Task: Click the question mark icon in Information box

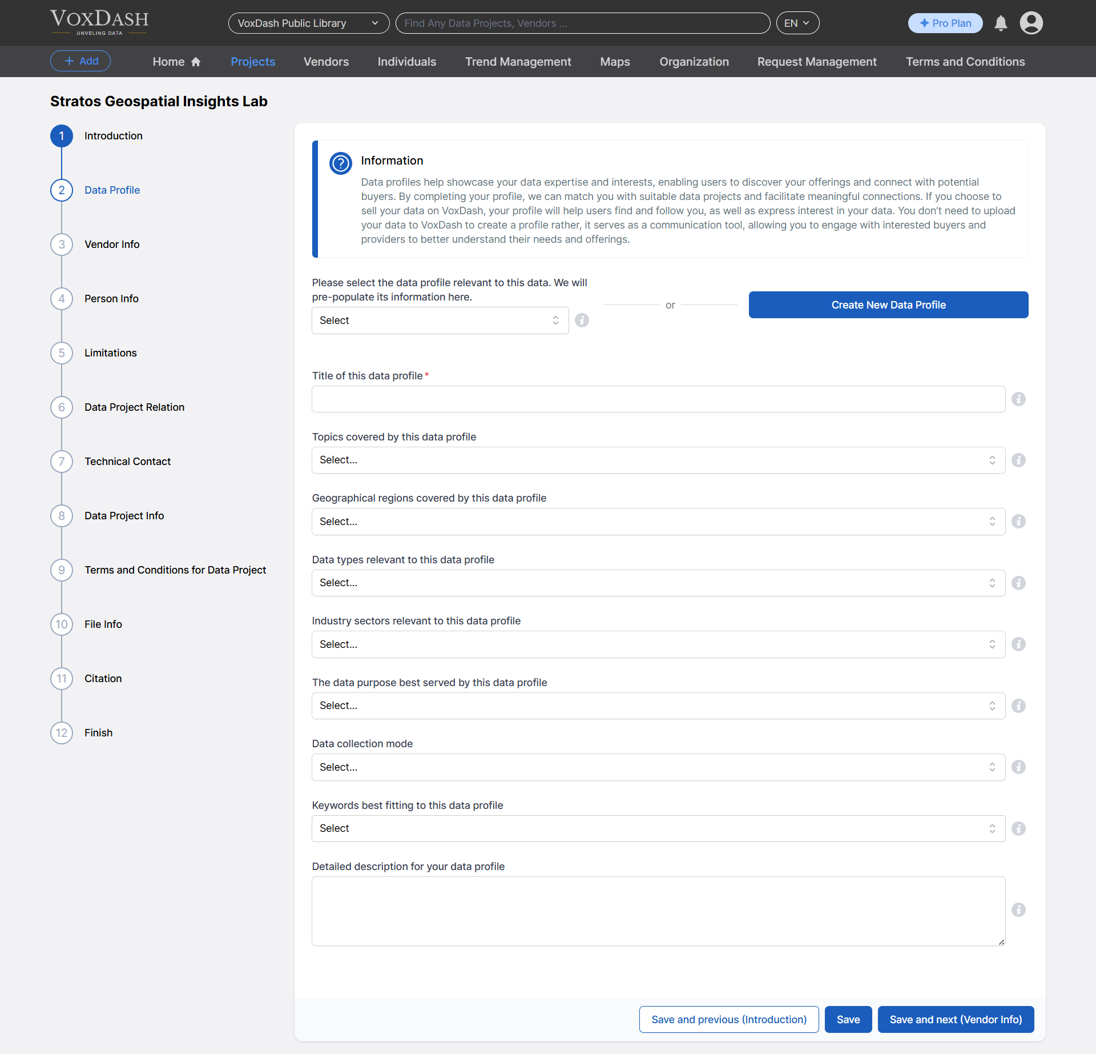Action: point(341,163)
